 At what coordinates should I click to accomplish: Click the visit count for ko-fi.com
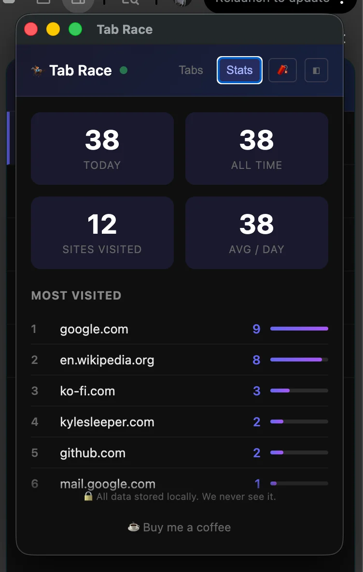pyautogui.click(x=256, y=391)
